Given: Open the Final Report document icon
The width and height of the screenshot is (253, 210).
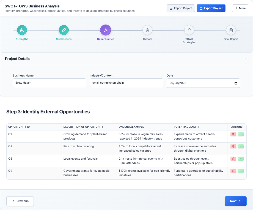Looking at the screenshot, I should click(231, 30).
